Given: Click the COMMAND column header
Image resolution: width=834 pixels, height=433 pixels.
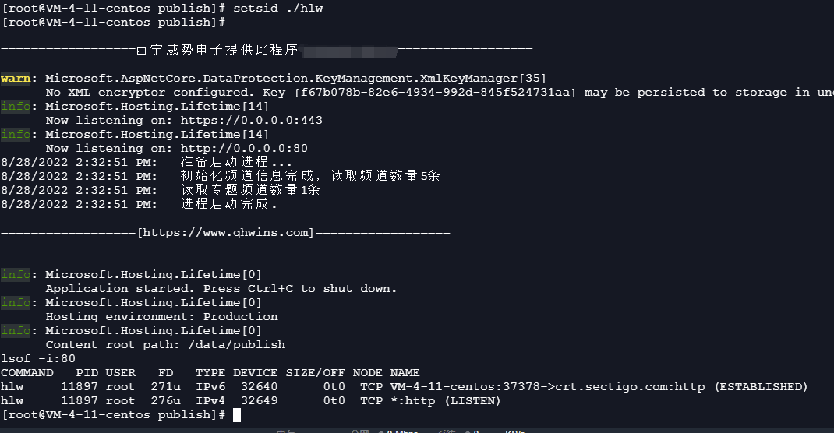Looking at the screenshot, I should (x=27, y=373).
